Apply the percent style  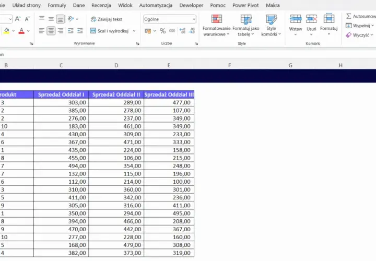coord(162,31)
